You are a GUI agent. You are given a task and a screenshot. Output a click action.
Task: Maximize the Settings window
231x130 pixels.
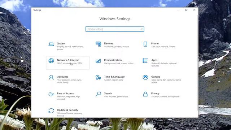(x=186, y=10)
